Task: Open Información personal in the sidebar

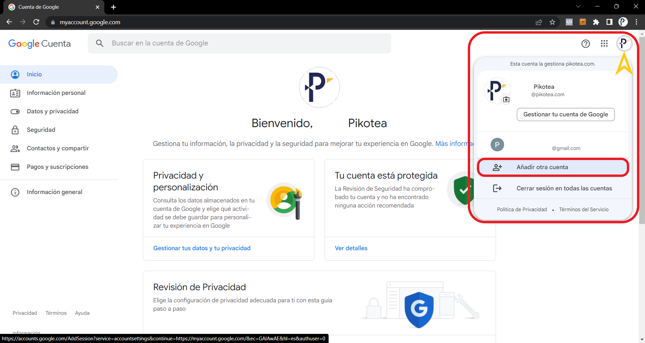Action: pos(59,93)
